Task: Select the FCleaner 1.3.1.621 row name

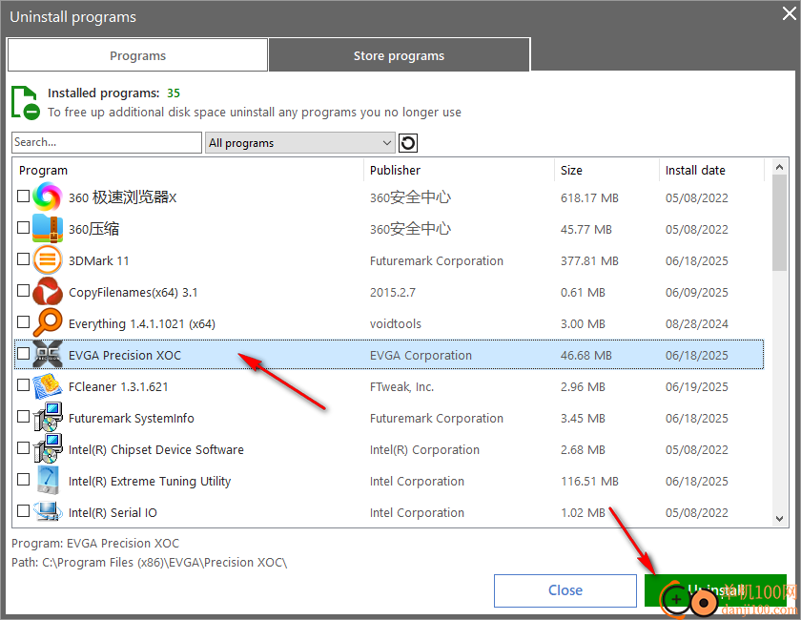Action: point(118,387)
